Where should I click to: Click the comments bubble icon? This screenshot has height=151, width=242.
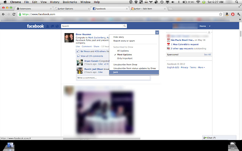click(78, 56)
